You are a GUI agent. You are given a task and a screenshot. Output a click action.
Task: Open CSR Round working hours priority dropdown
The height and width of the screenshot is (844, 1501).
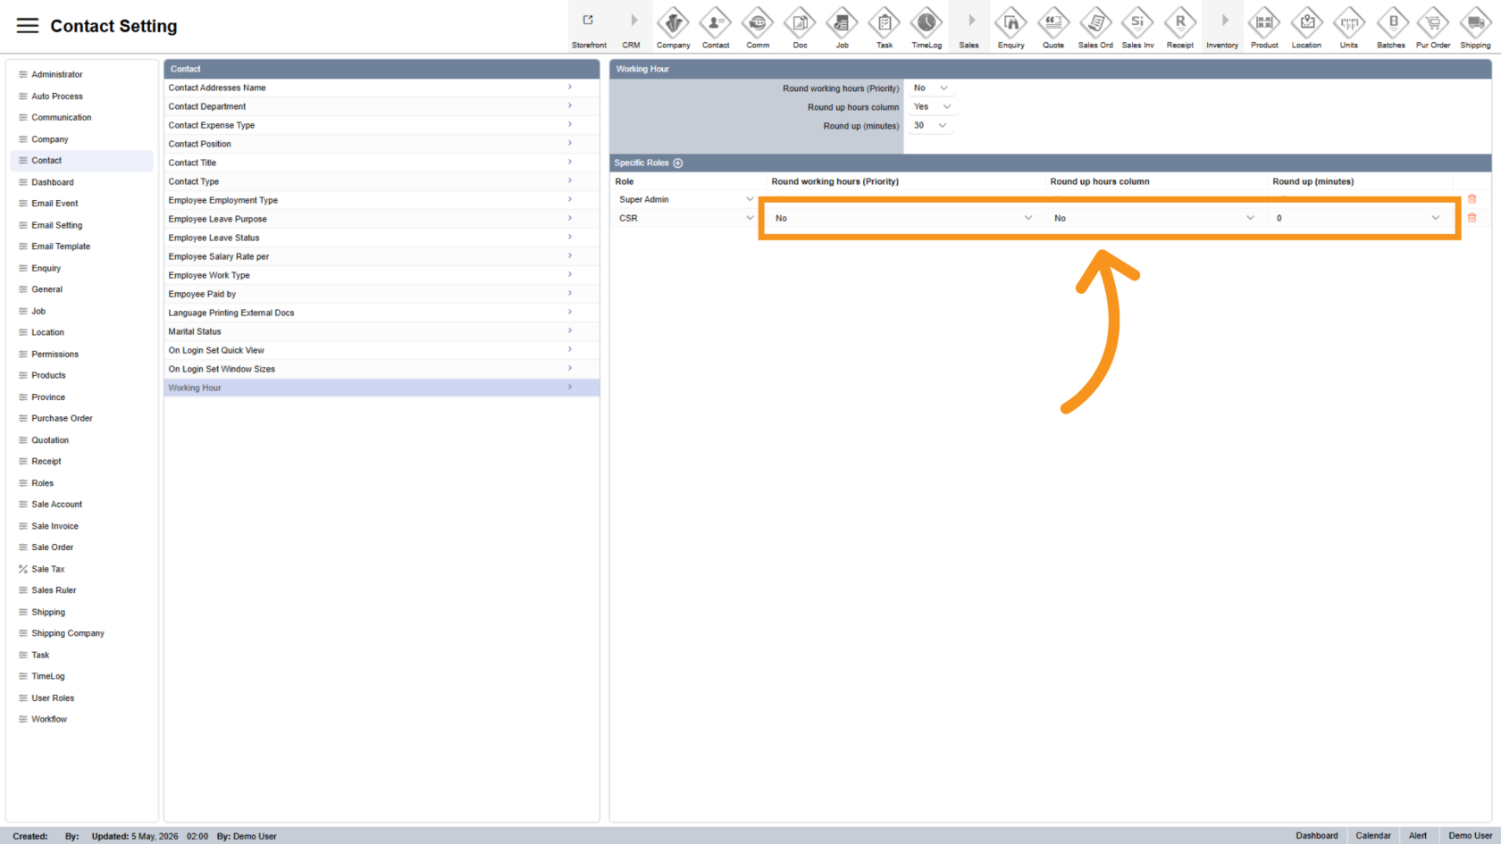tap(903, 218)
